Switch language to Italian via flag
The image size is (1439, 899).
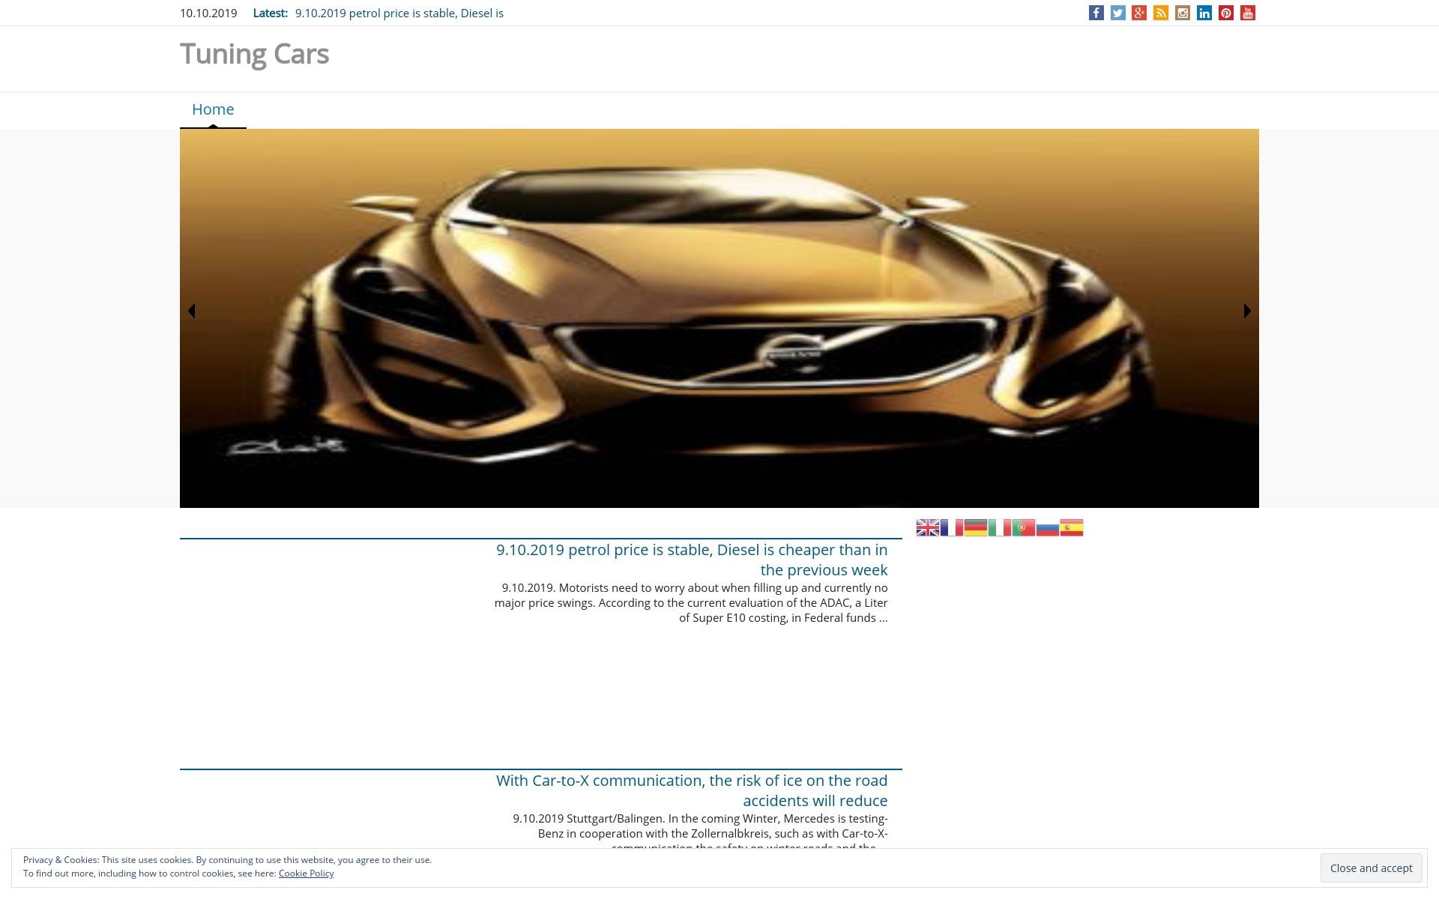click(1000, 528)
